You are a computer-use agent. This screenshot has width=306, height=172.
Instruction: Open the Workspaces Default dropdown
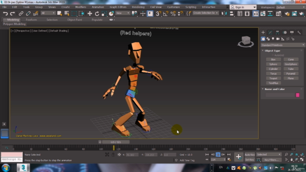tap(290, 7)
